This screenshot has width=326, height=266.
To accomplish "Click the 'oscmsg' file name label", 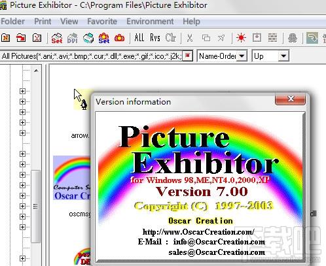I will pos(80,214).
